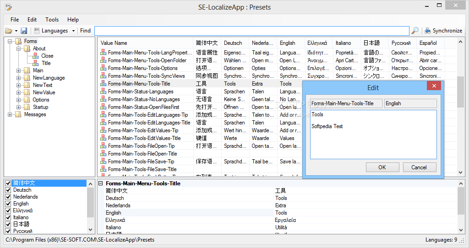Open the Tools menu
Image resolution: width=469 pixels, height=248 pixels.
point(52,19)
